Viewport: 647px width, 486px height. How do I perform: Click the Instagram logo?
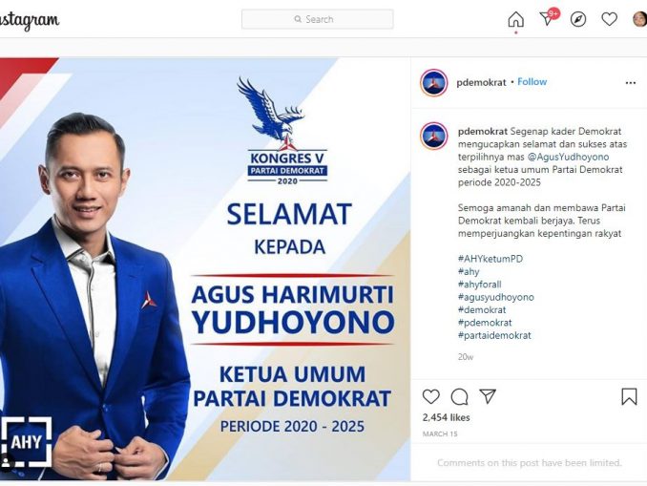(x=29, y=20)
